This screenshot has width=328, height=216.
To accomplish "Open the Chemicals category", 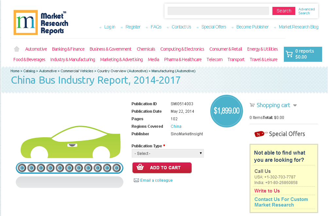I will click(x=146, y=49).
